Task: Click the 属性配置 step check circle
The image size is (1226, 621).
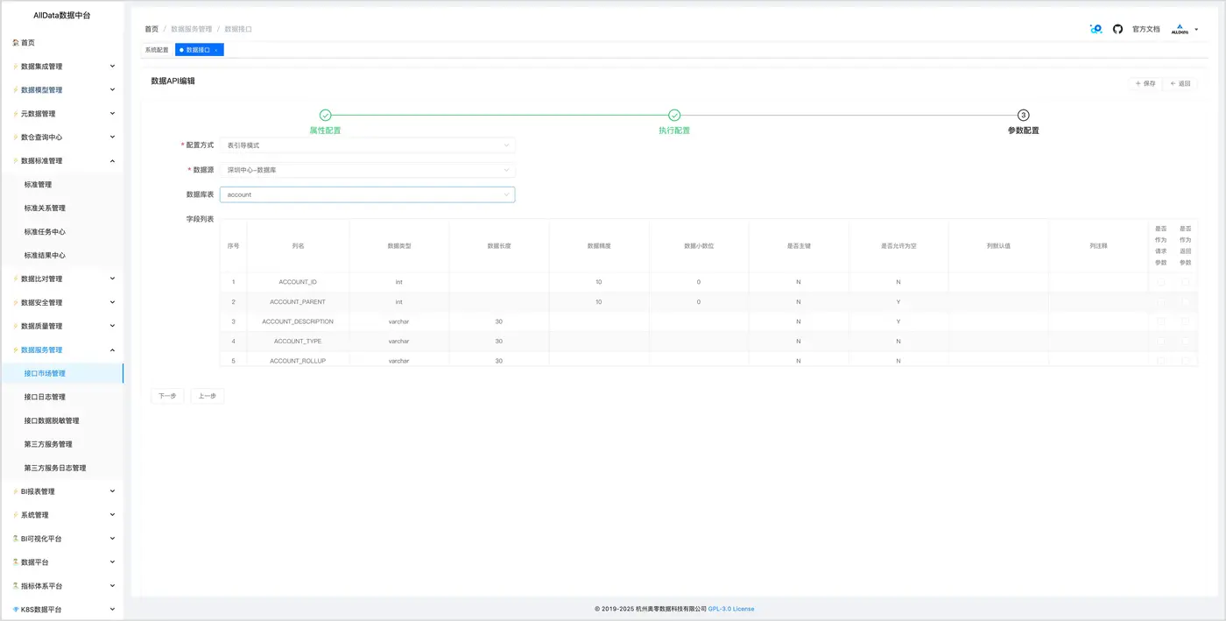Action: [325, 115]
